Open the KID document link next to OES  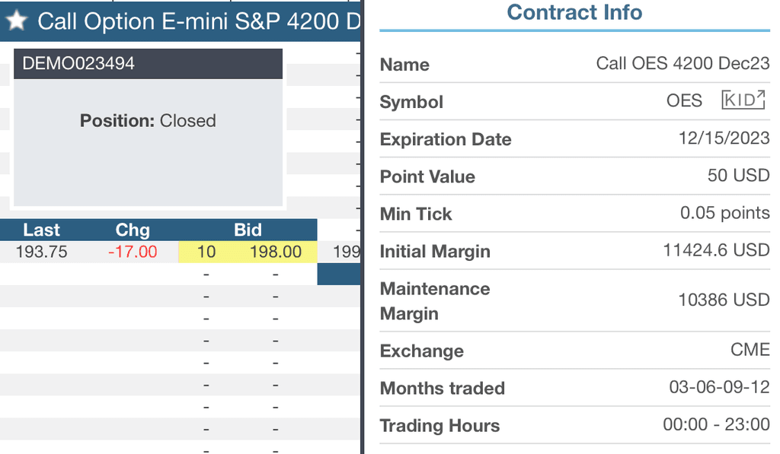coord(743,99)
